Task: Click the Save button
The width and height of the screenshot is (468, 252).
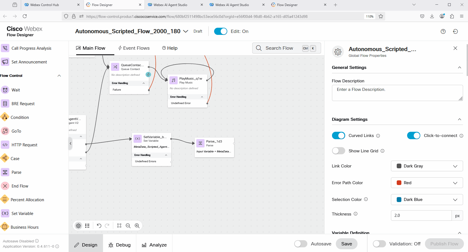Action: coord(347,244)
